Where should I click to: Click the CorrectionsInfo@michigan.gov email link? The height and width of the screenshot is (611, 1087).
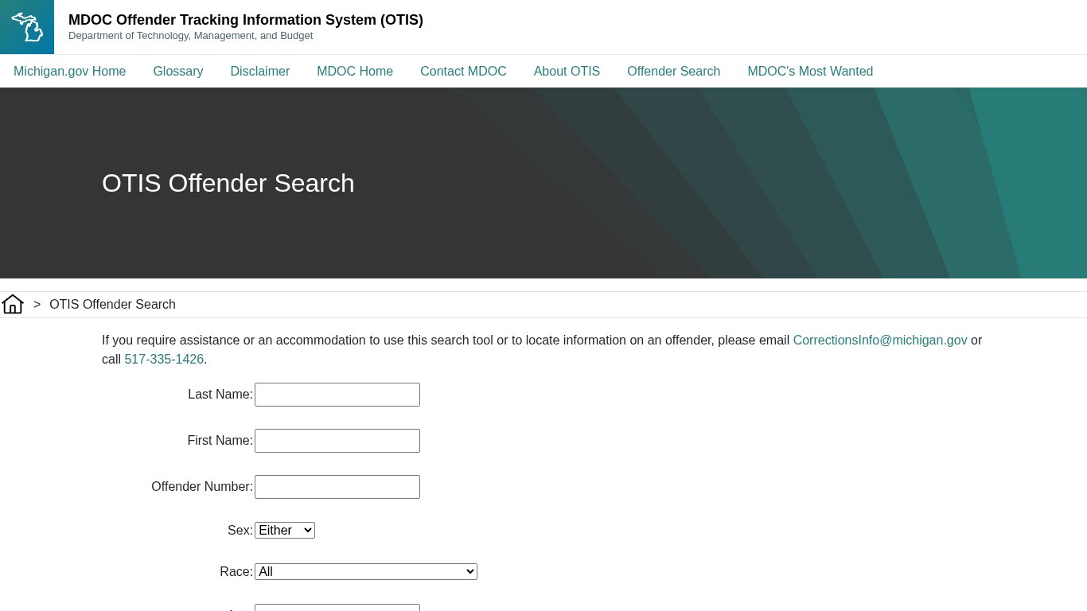click(x=880, y=341)
